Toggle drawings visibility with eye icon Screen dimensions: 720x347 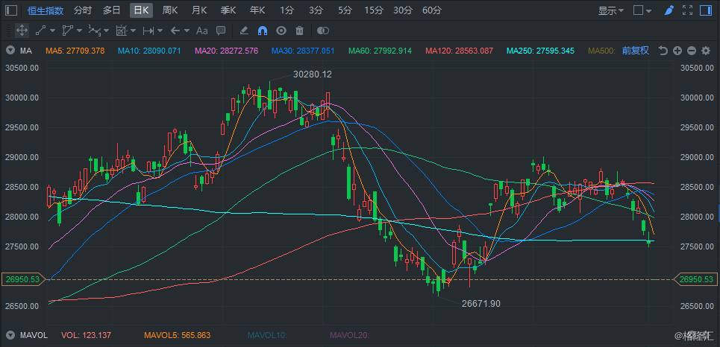point(281,31)
